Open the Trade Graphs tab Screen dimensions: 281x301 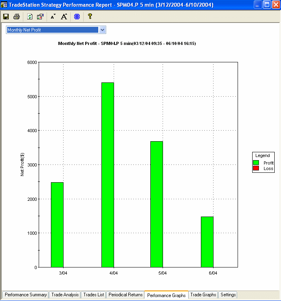click(203, 294)
